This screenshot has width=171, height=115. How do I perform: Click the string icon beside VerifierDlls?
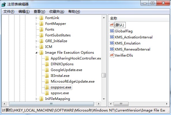pos(112,55)
